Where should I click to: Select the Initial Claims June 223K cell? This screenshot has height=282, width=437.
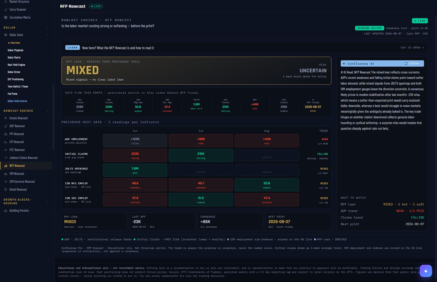click(x=135, y=155)
